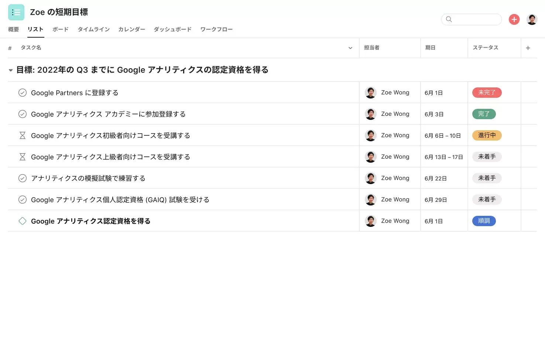The width and height of the screenshot is (545, 363).
Task: Open task Google Partners に登録する
Action: click(x=75, y=93)
